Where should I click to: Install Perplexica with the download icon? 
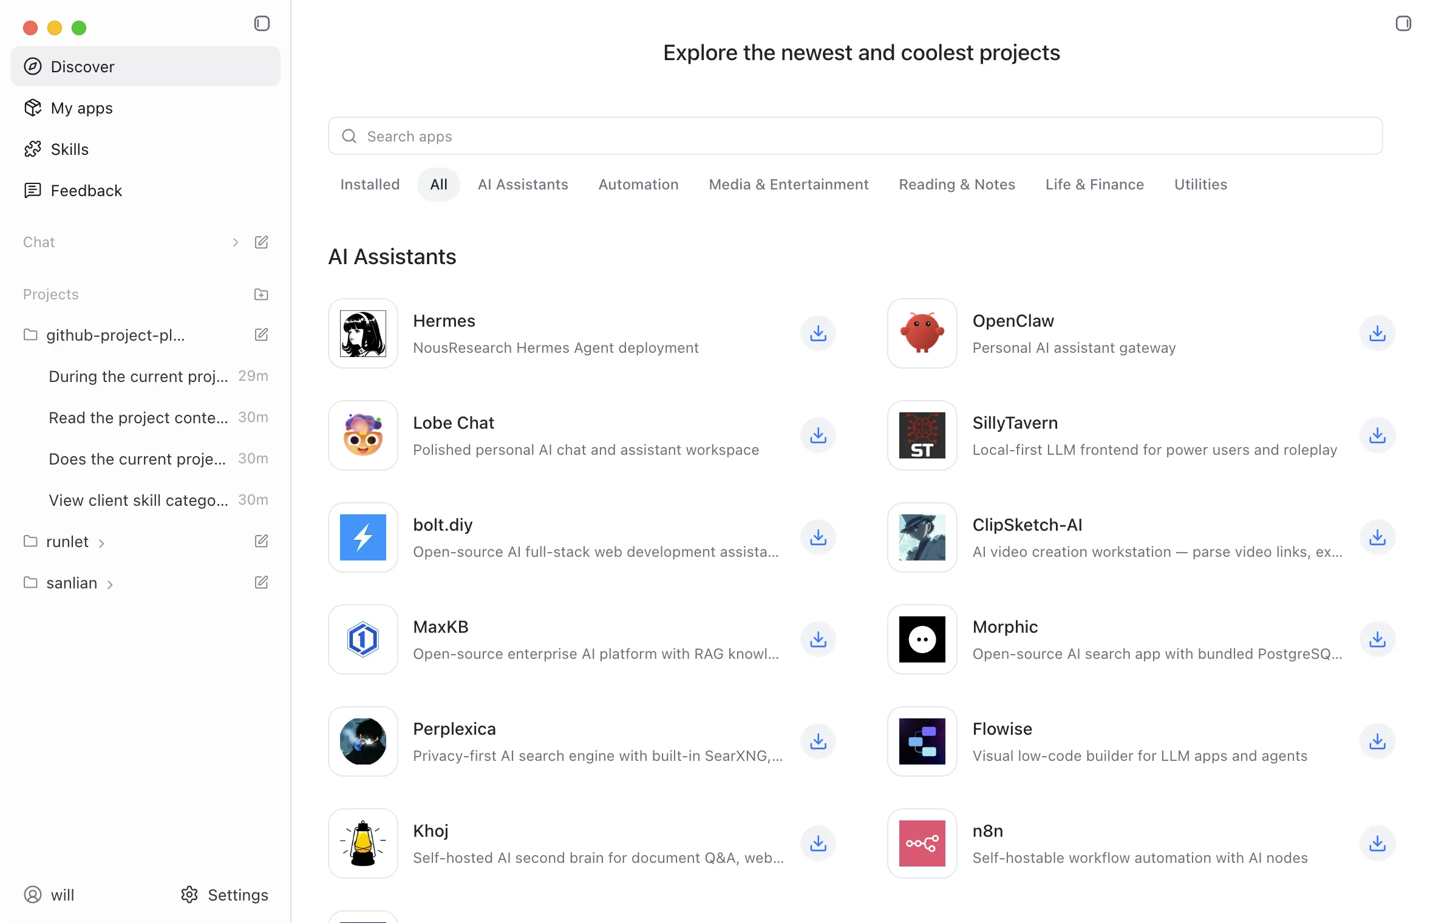tap(818, 741)
